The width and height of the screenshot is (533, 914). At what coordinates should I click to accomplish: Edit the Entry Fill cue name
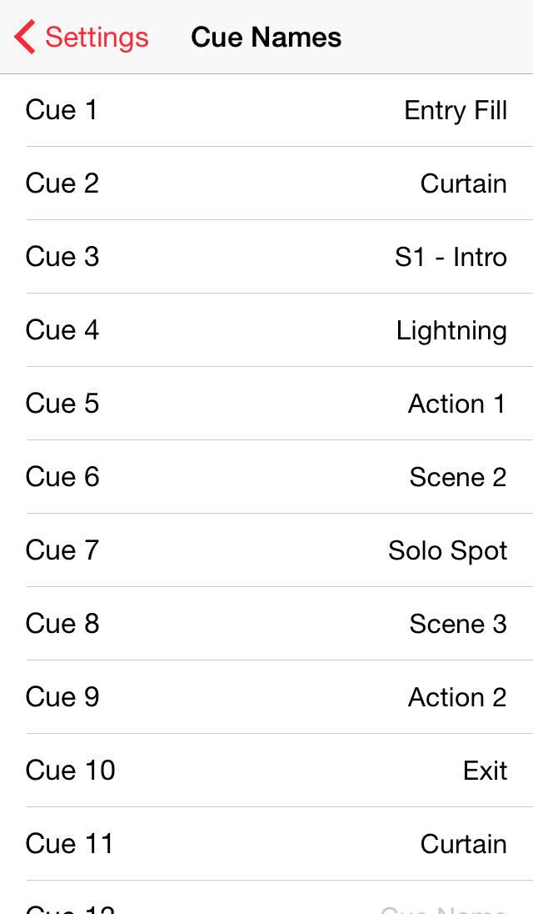(455, 110)
